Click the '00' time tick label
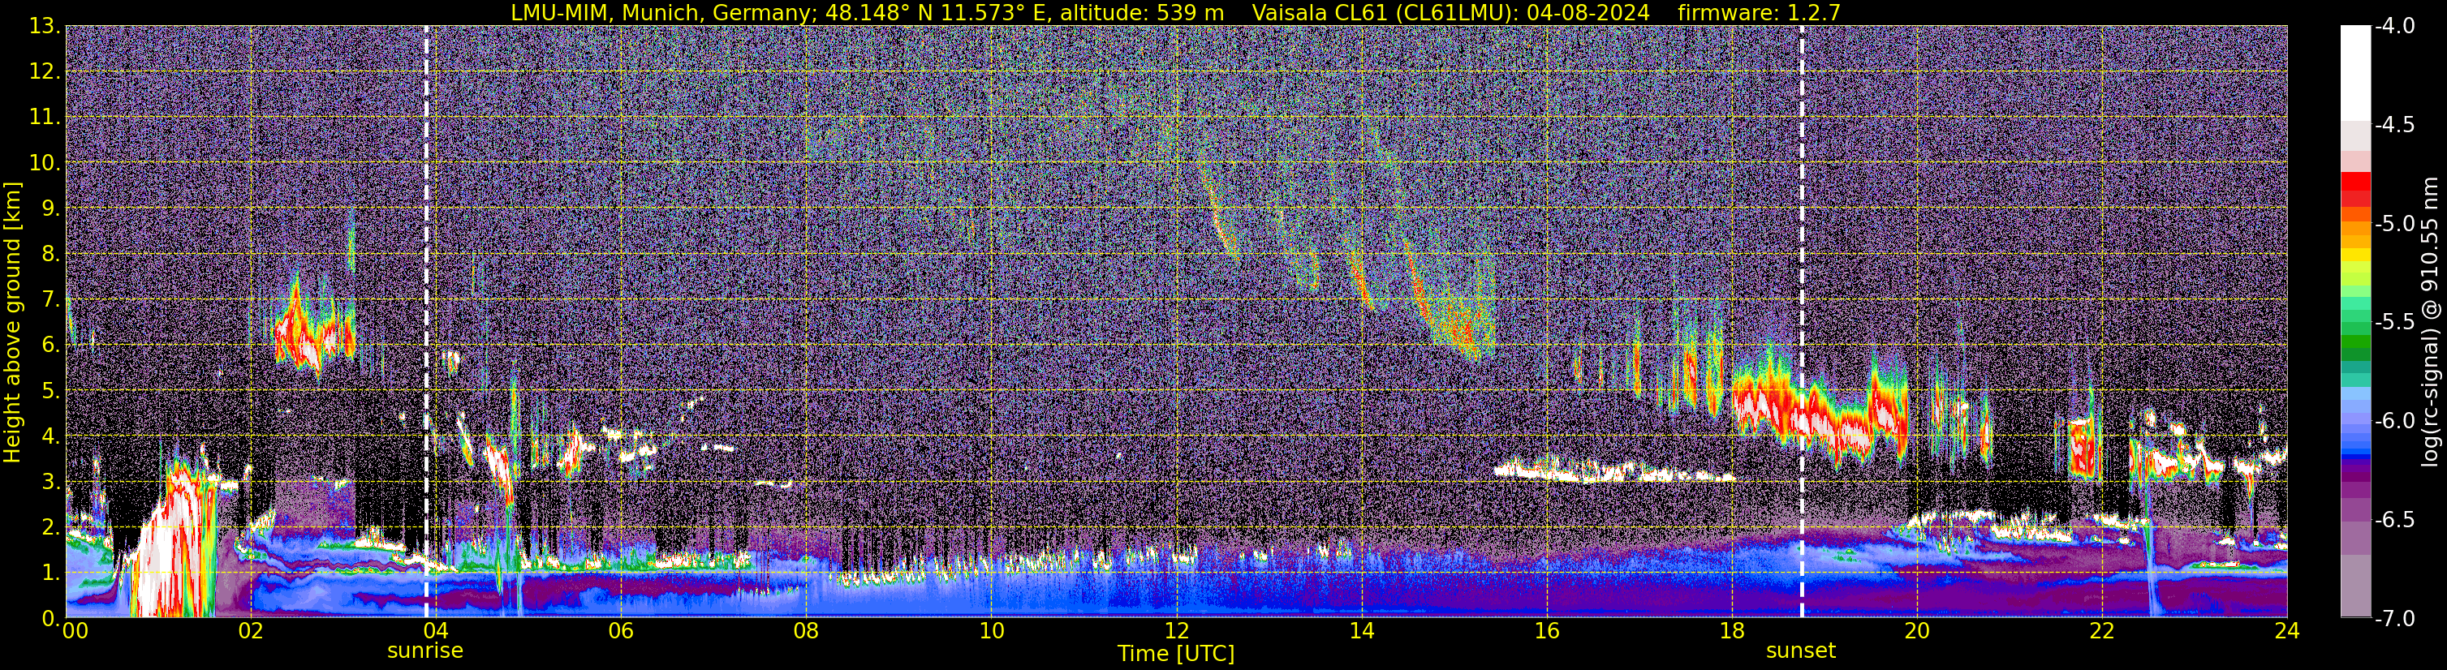 pyautogui.click(x=75, y=631)
